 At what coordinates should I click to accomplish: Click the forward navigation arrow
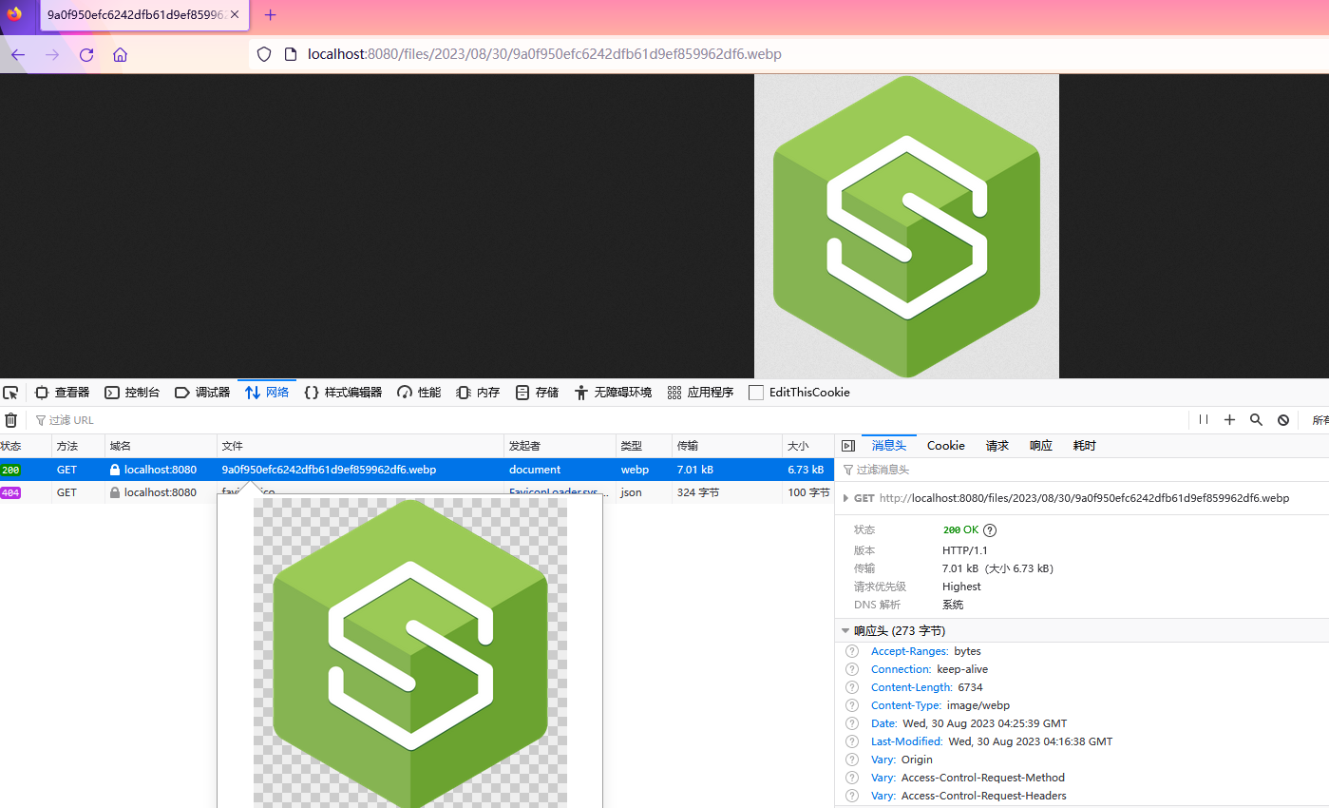[x=52, y=54]
